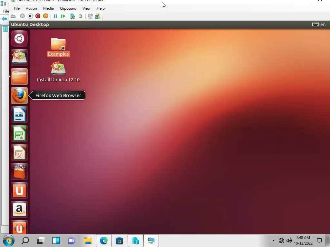This screenshot has height=247, width=330.
Task: Open the Ubuntu Dash home launcher
Action: pos(19,39)
